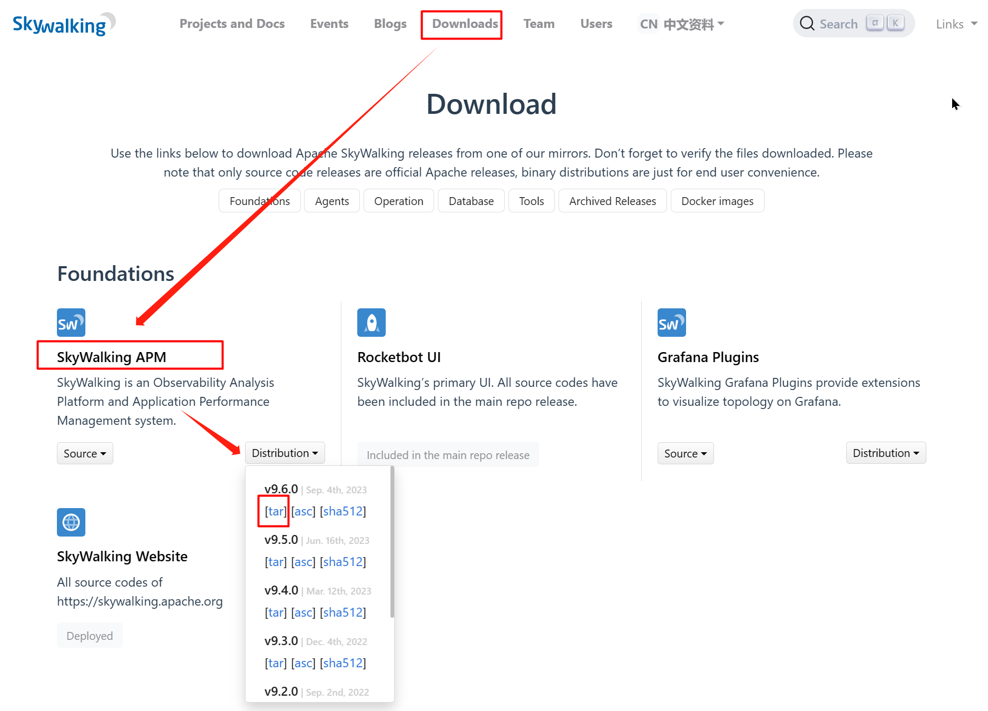Image resolution: width=988 pixels, height=711 pixels.
Task: Click the search magnifier icon
Action: pyautogui.click(x=807, y=24)
